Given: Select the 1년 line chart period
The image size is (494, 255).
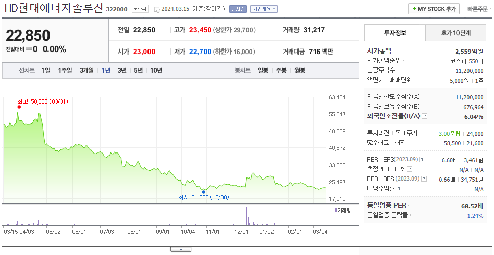Looking at the screenshot, I should (106, 70).
